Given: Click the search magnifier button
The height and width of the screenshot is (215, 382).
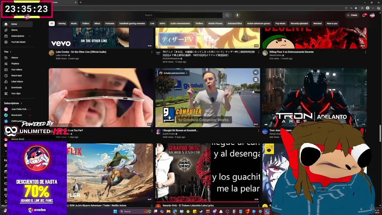Looking at the screenshot, I should (x=227, y=15).
